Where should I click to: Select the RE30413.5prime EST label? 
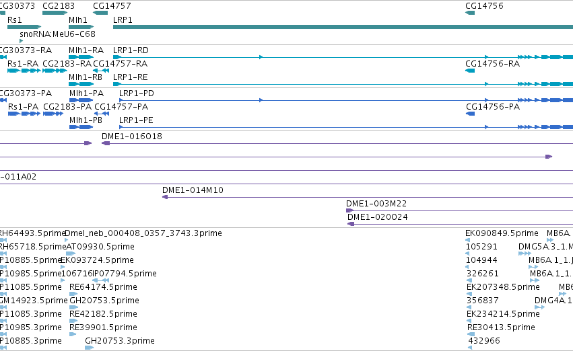coord(502,327)
